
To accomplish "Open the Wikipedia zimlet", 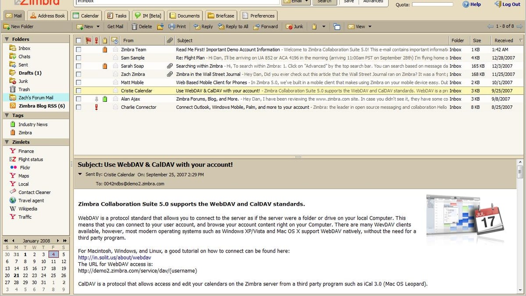I will click(23, 209).
